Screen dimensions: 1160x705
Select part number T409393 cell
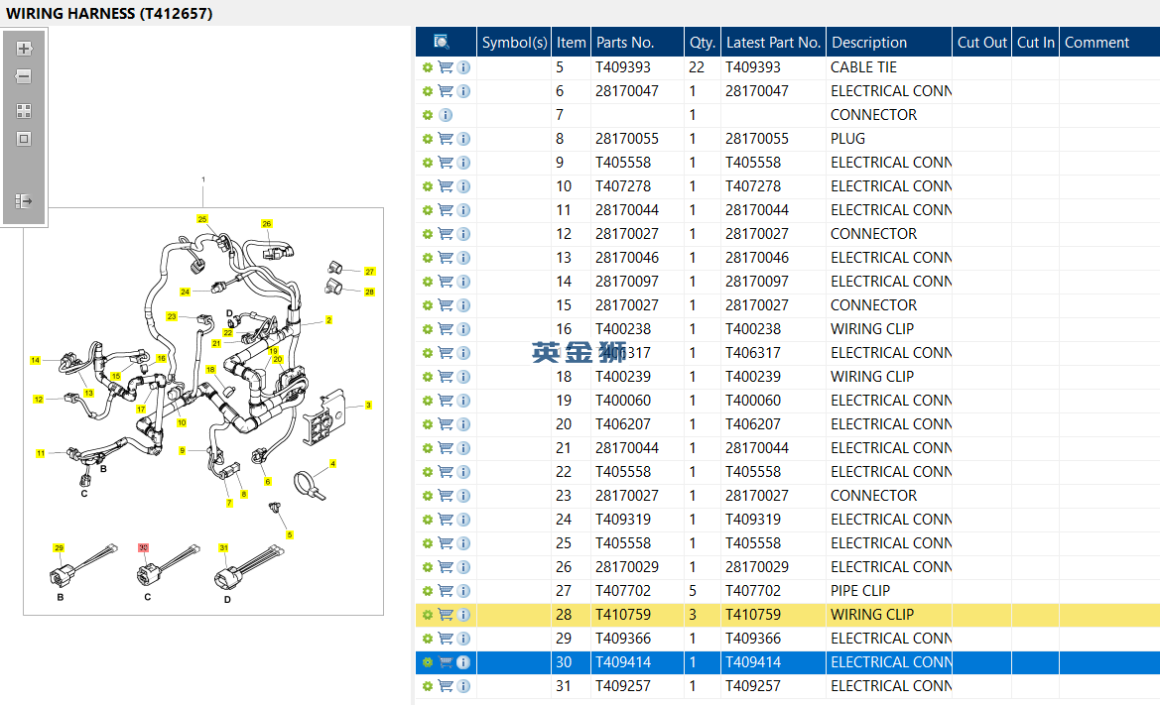pos(623,67)
